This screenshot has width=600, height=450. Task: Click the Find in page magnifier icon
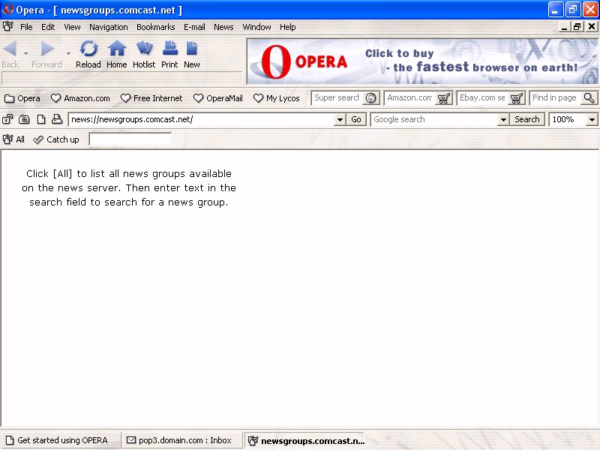(589, 98)
